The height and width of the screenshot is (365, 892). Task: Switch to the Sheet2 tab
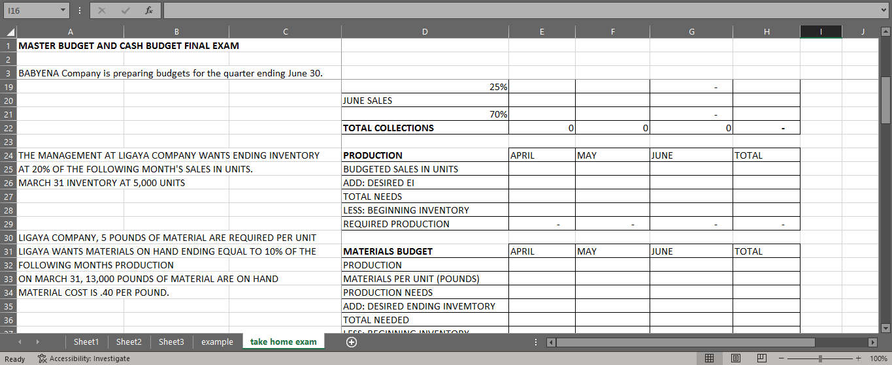click(129, 341)
